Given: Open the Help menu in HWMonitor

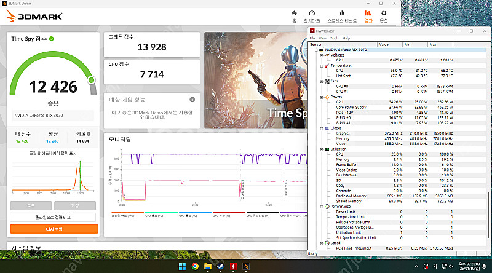Looking at the screenshot, I should pos(346,38).
